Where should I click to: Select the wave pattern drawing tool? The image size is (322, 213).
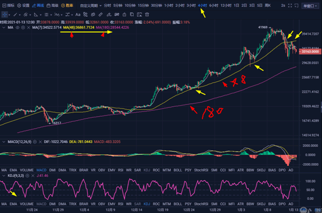[x=57, y=15]
